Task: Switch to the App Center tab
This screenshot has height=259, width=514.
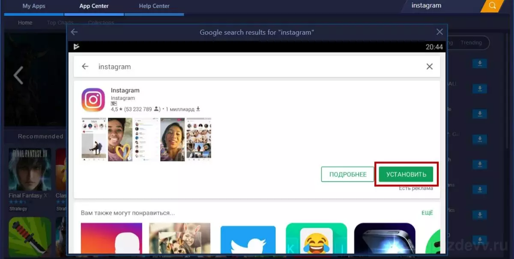Action: 94,6
